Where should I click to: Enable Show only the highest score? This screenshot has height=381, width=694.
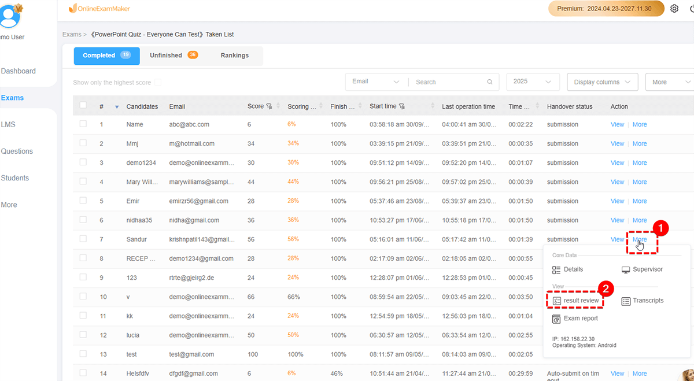[158, 83]
